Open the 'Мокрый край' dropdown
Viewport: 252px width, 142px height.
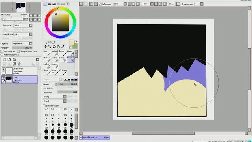[31, 34]
